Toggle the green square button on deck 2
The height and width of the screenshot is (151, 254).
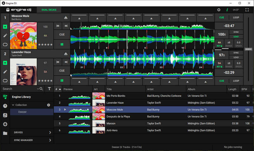tap(5, 63)
